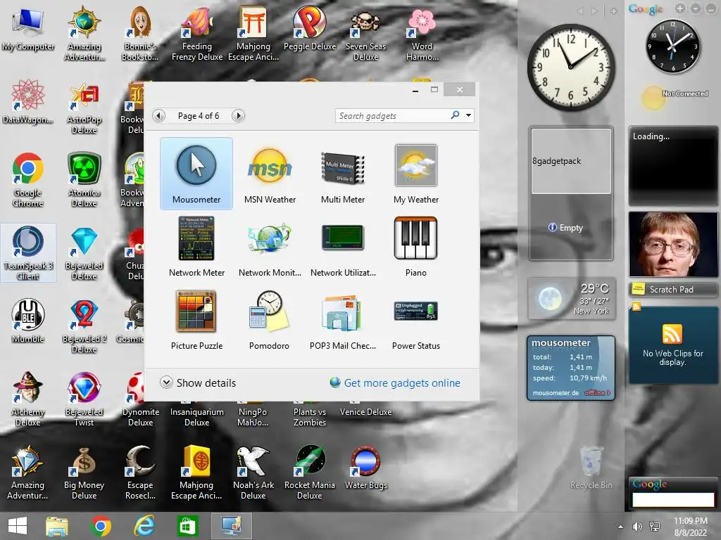This screenshot has width=721, height=540.
Task: Click the large analog clock gadget
Action: point(570,67)
